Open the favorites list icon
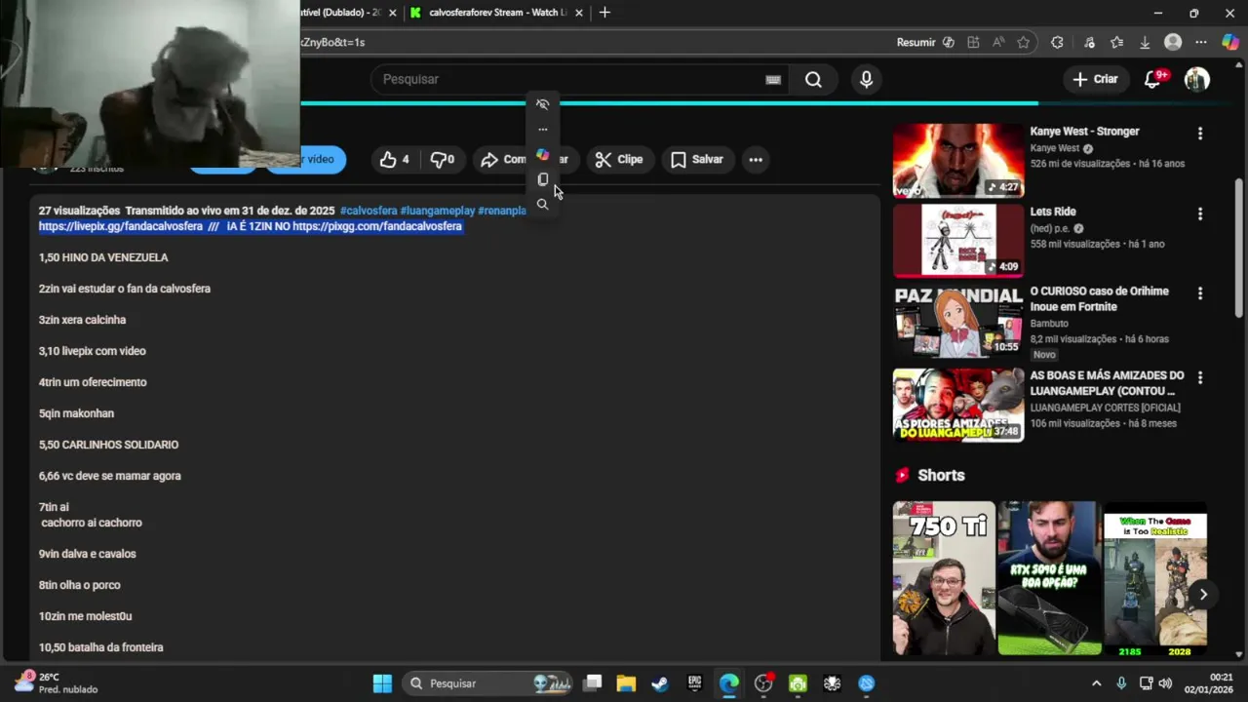The width and height of the screenshot is (1248, 702). pos(1117,42)
